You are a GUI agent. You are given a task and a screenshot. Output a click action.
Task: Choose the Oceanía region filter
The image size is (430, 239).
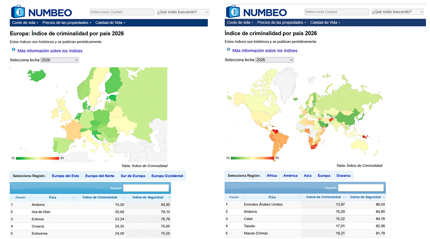[x=343, y=175]
